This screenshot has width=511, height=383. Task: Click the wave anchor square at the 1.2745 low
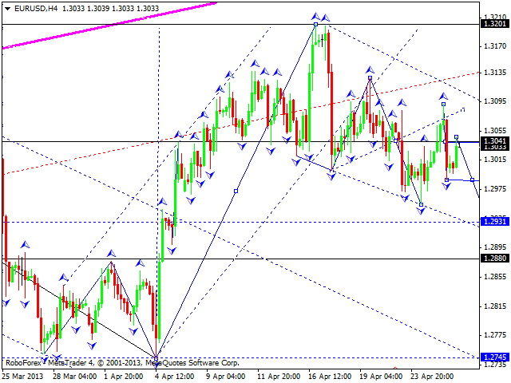tap(156, 357)
